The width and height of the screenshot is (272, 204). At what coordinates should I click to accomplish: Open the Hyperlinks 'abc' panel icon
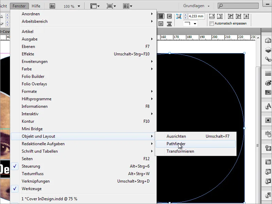(268, 134)
